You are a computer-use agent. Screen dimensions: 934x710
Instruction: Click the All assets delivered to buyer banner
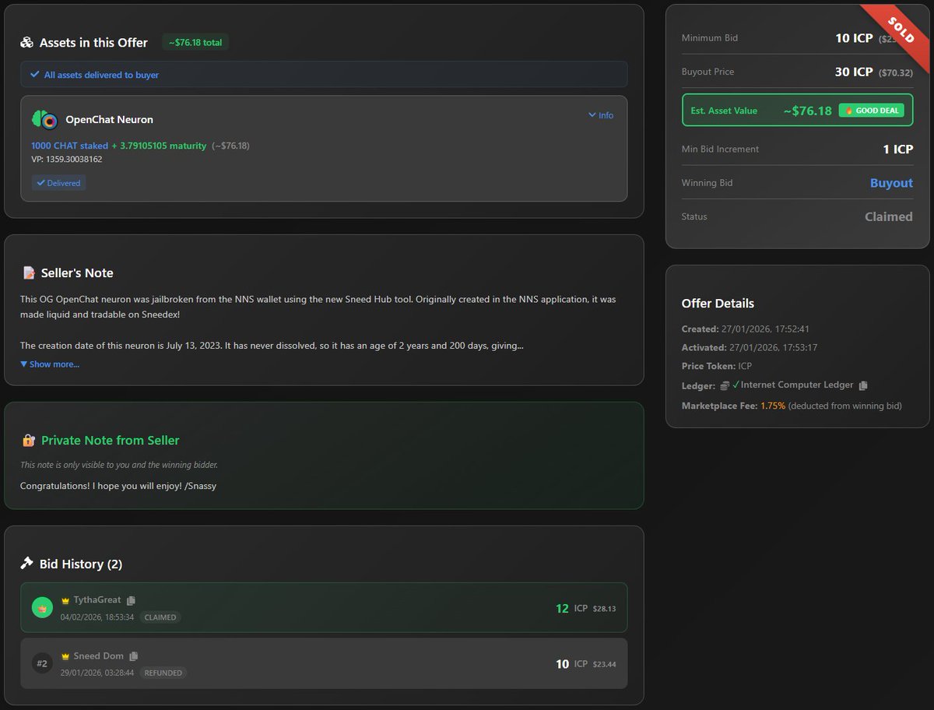(x=324, y=75)
